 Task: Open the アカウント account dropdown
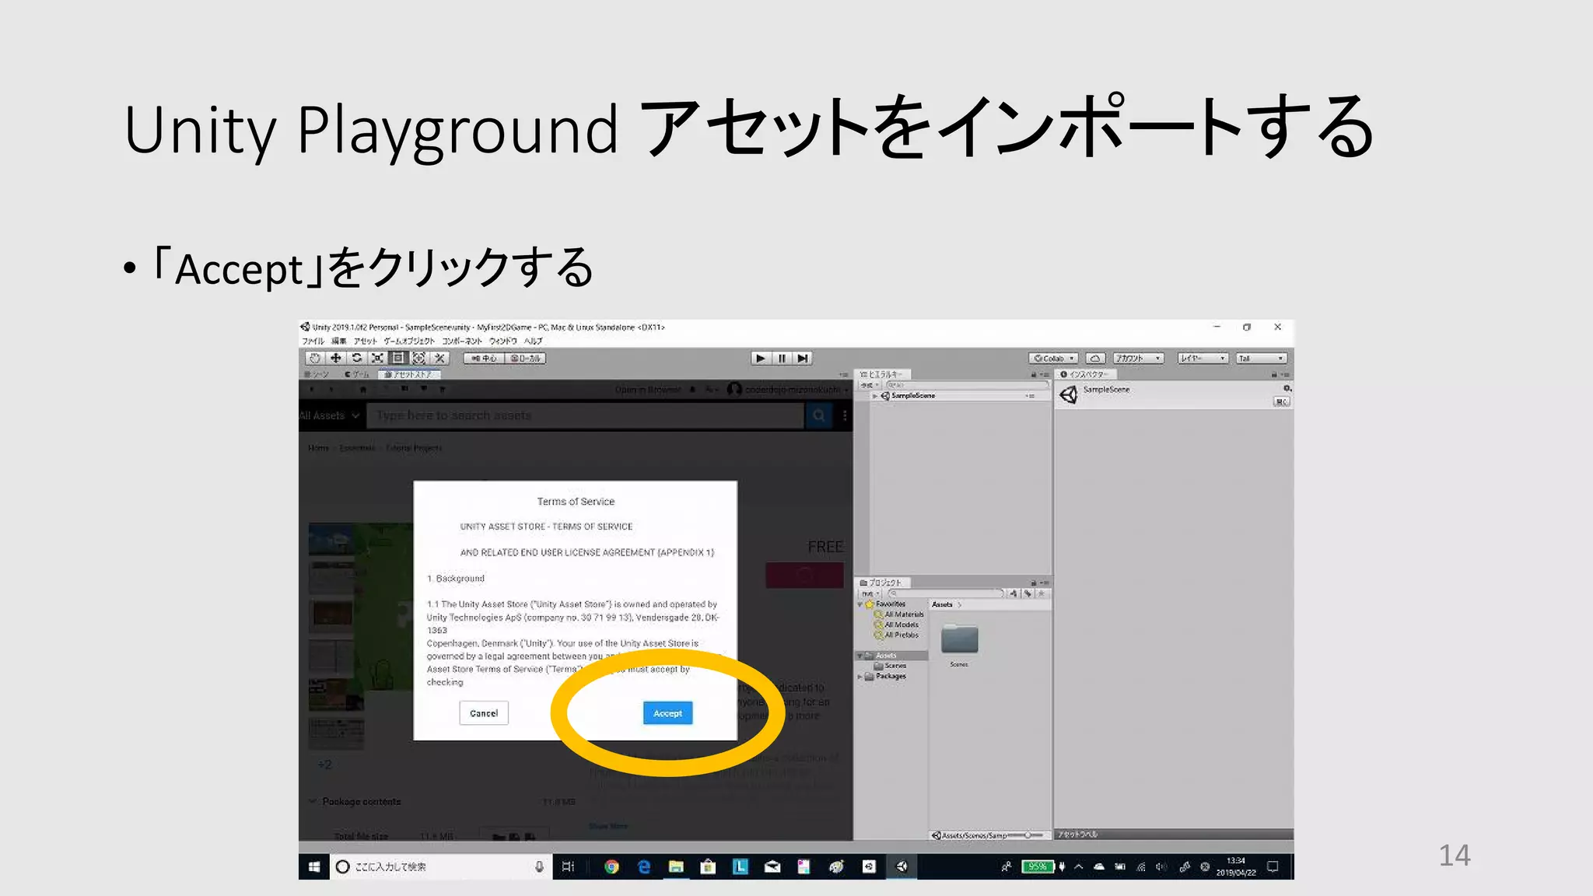(1138, 359)
